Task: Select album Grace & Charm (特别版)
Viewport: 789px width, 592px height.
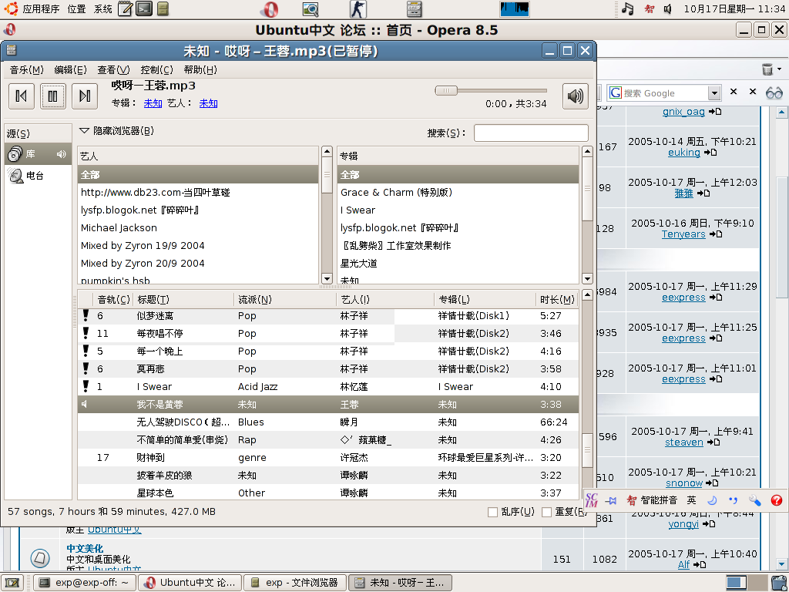Action: point(458,192)
